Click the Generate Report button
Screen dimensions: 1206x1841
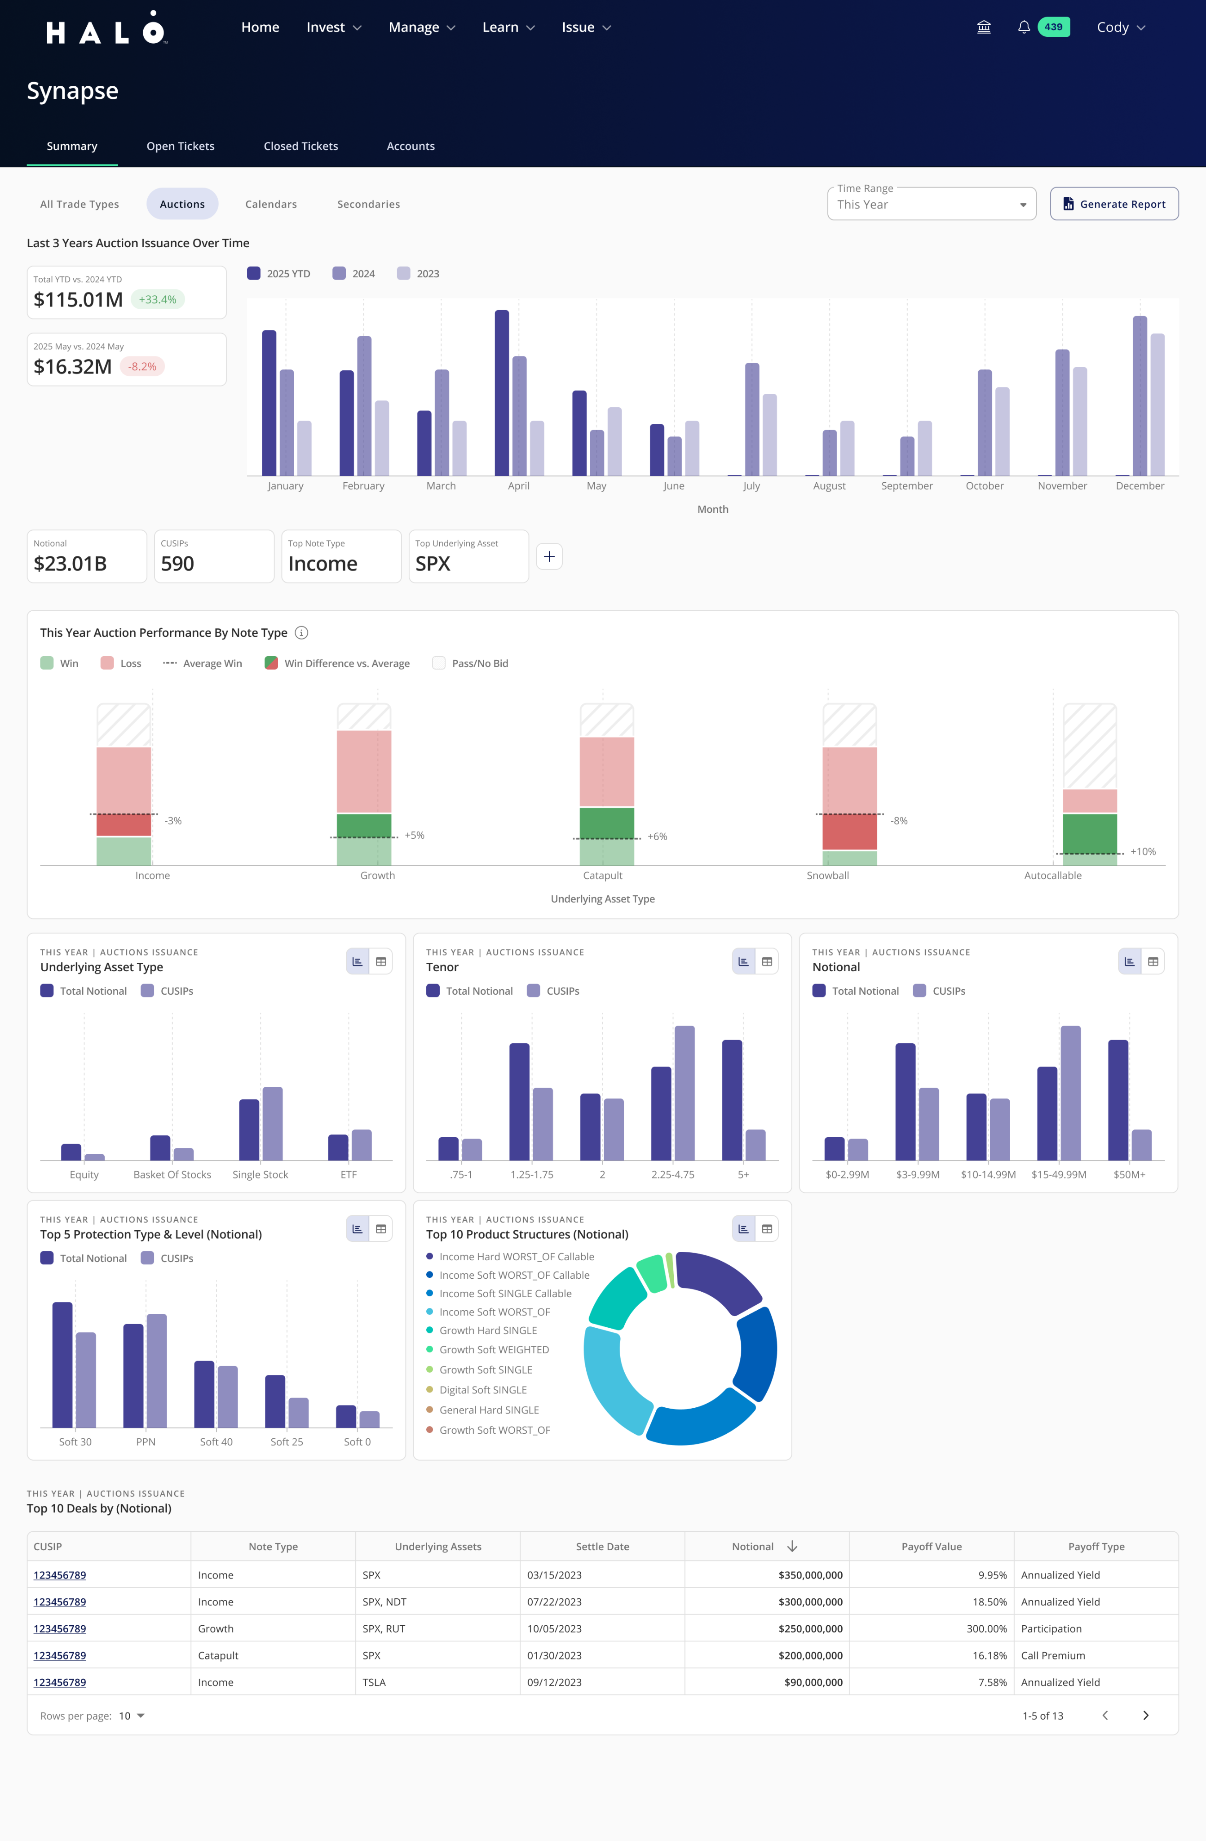click(1114, 204)
